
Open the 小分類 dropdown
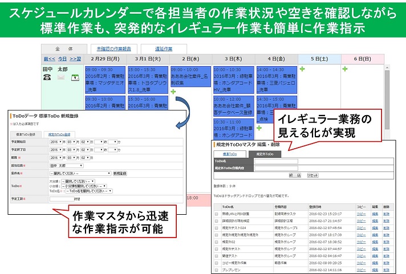pyautogui.click(x=84, y=186)
